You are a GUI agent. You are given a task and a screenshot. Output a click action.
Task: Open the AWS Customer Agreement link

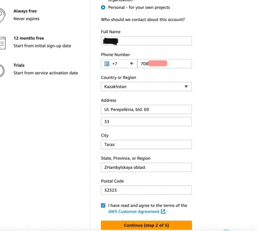pyautogui.click(x=134, y=211)
